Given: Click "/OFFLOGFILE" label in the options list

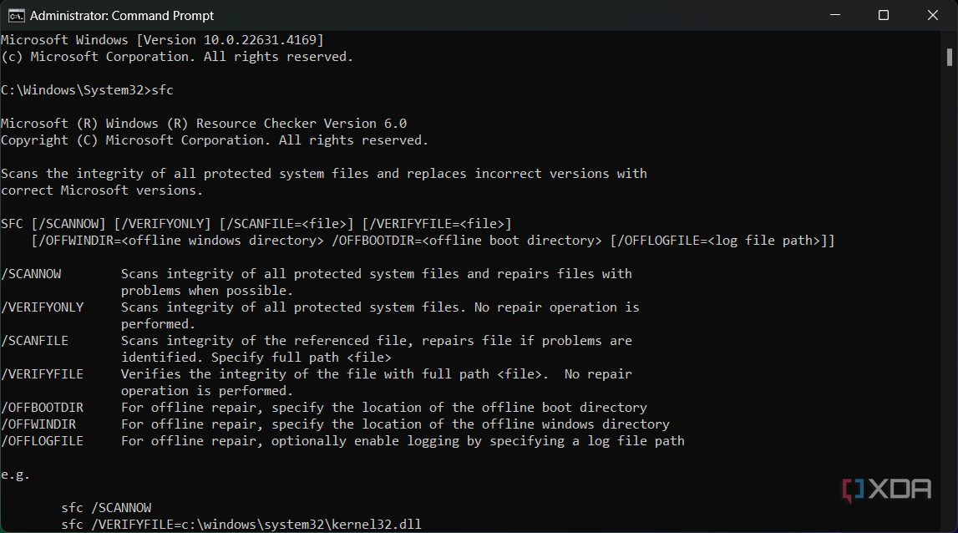Looking at the screenshot, I should tap(42, 441).
